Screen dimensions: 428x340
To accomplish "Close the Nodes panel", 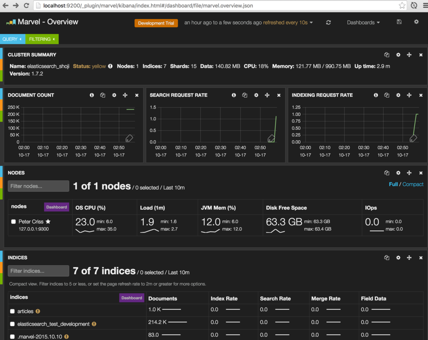I will pyautogui.click(x=421, y=173).
